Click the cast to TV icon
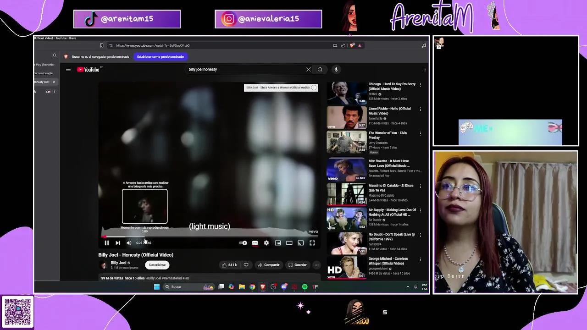 click(x=301, y=243)
